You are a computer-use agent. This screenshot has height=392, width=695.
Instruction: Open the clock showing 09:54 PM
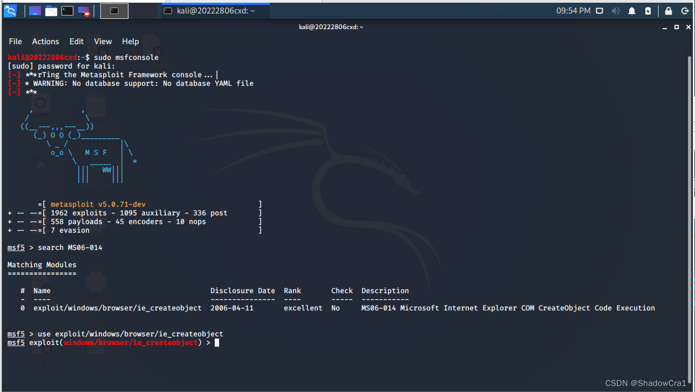click(574, 11)
